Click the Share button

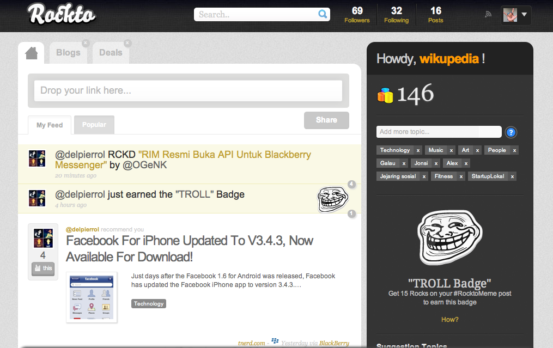click(326, 120)
